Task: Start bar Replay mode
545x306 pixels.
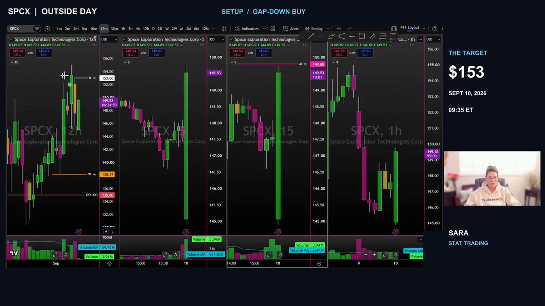Action: (314, 29)
